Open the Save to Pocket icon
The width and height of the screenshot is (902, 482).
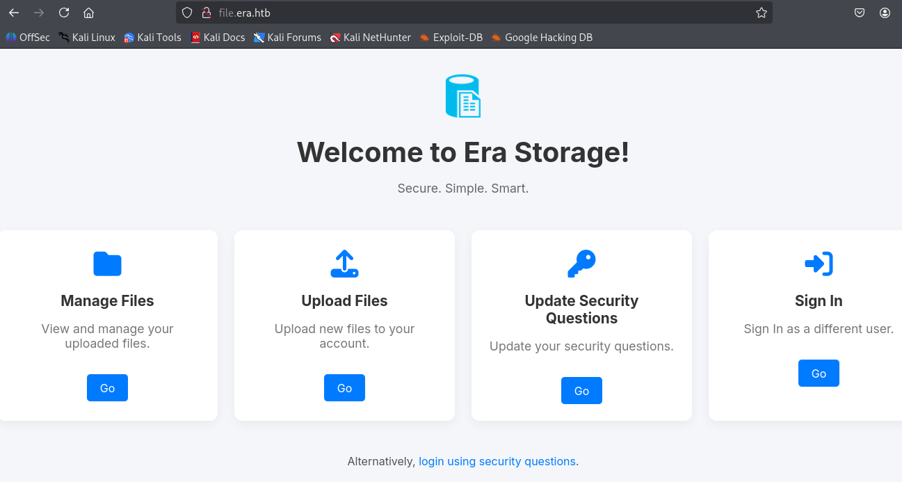coord(860,13)
